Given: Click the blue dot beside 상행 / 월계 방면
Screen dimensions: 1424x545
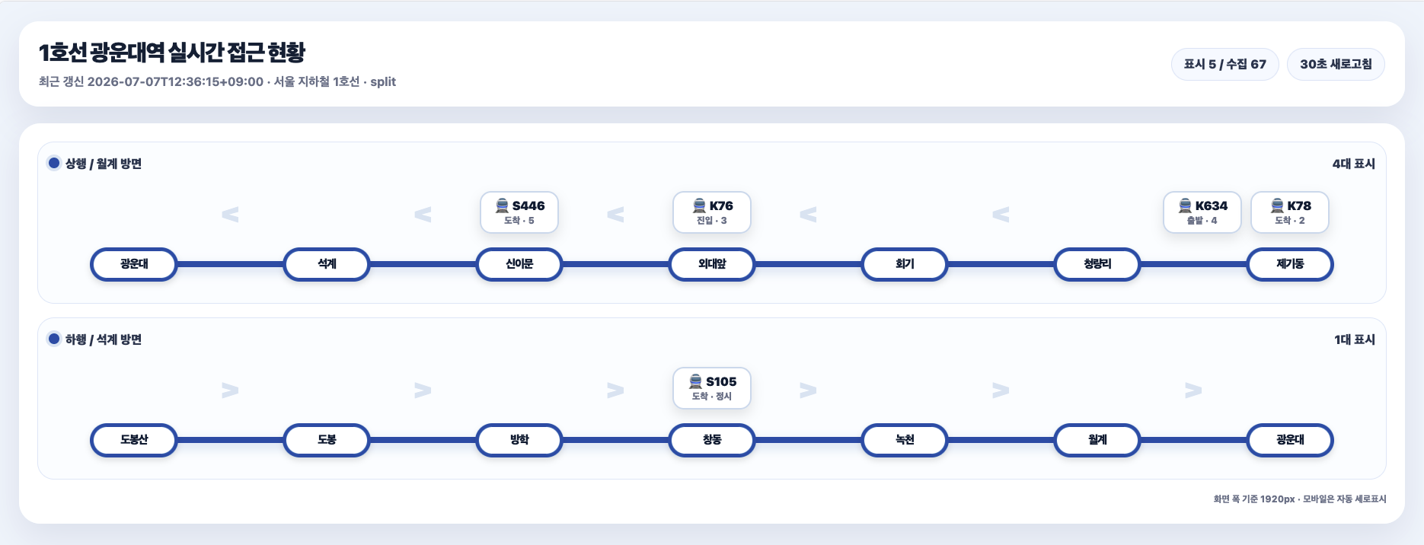Looking at the screenshot, I should [x=54, y=163].
